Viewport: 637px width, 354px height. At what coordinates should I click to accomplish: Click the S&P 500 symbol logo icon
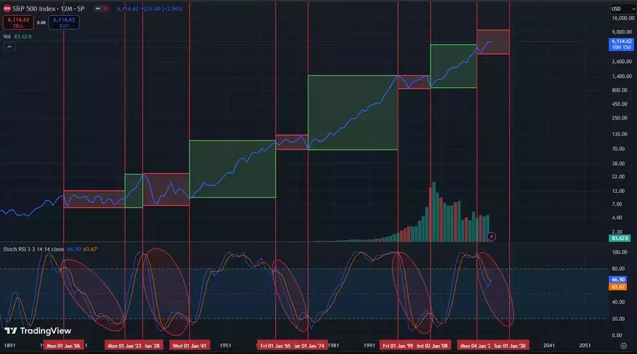[x=7, y=9]
